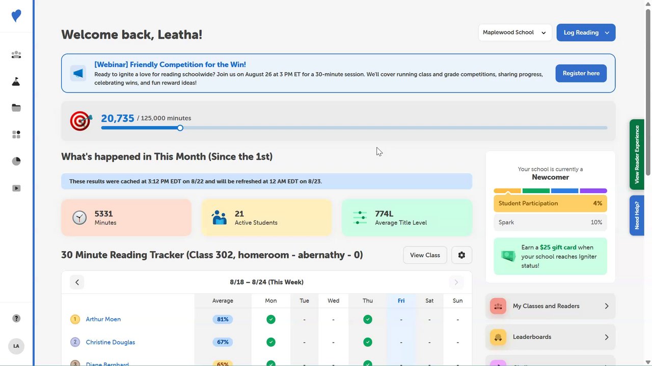
Task: Open Arthur Moen's profile link
Action: click(x=103, y=319)
